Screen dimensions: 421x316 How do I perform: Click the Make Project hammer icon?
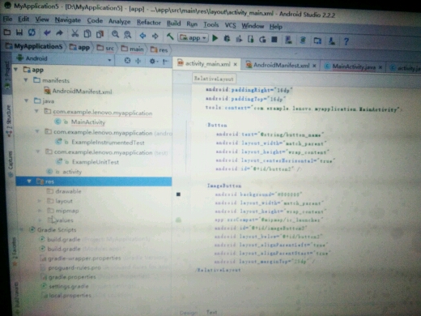click(170, 36)
